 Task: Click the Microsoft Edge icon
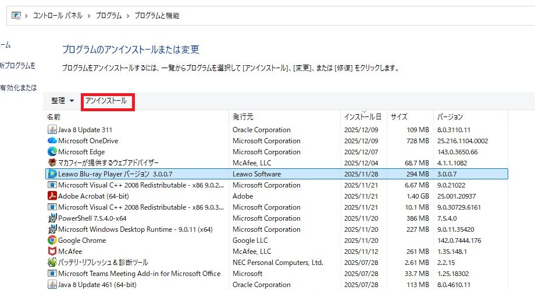[52, 152]
